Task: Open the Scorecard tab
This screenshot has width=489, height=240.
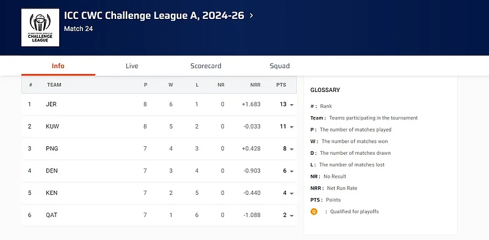Action: 206,66
